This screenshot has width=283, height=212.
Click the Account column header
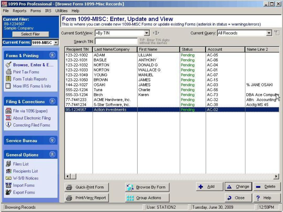coord(225,49)
